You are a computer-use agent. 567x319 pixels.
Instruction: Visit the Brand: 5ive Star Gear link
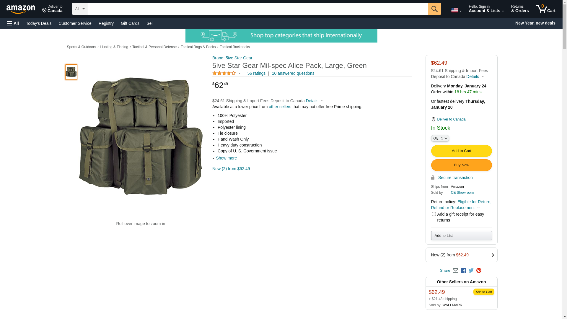(x=232, y=58)
